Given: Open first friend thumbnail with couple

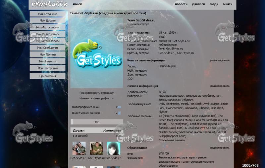Looking at the screenshot, I should (x=79, y=148).
